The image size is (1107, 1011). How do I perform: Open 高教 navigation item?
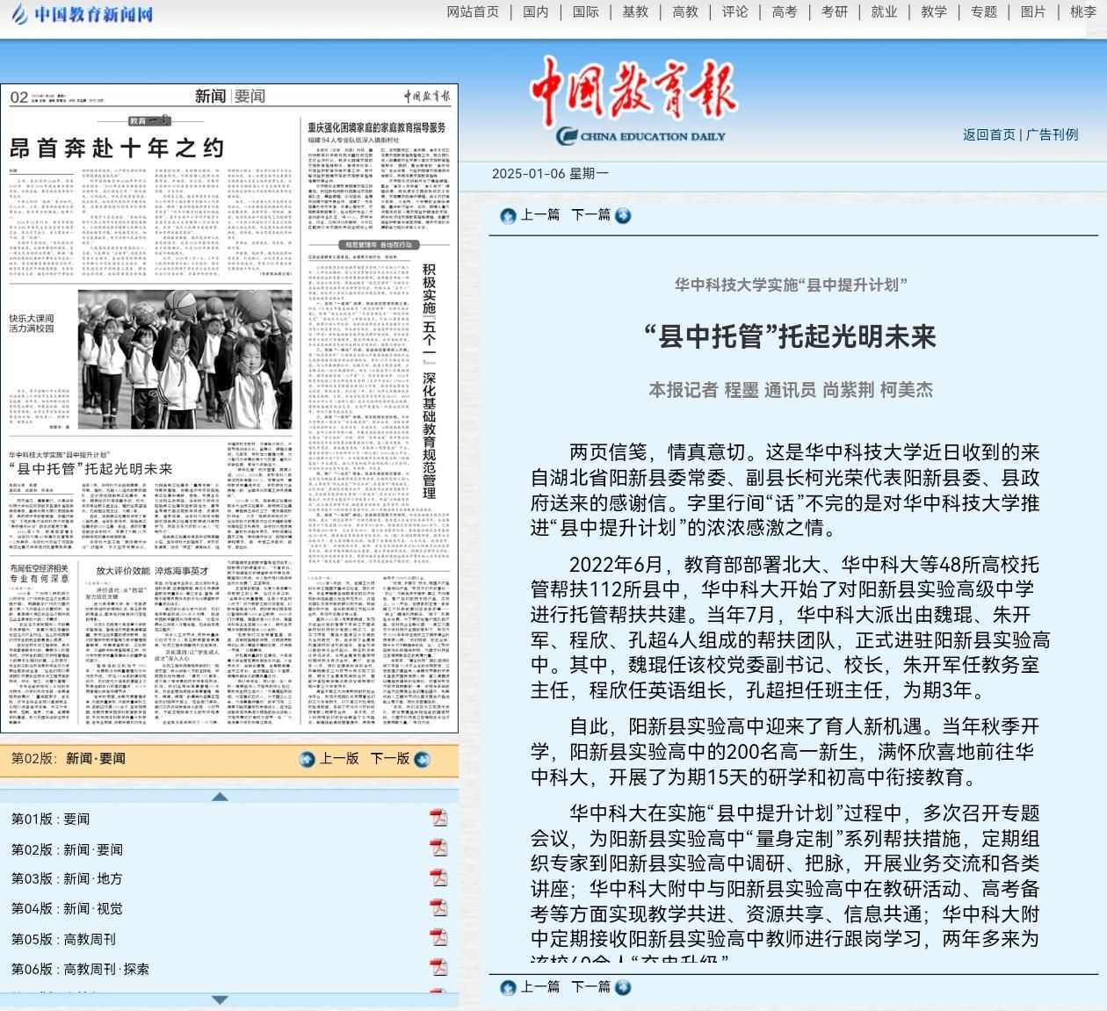click(685, 11)
